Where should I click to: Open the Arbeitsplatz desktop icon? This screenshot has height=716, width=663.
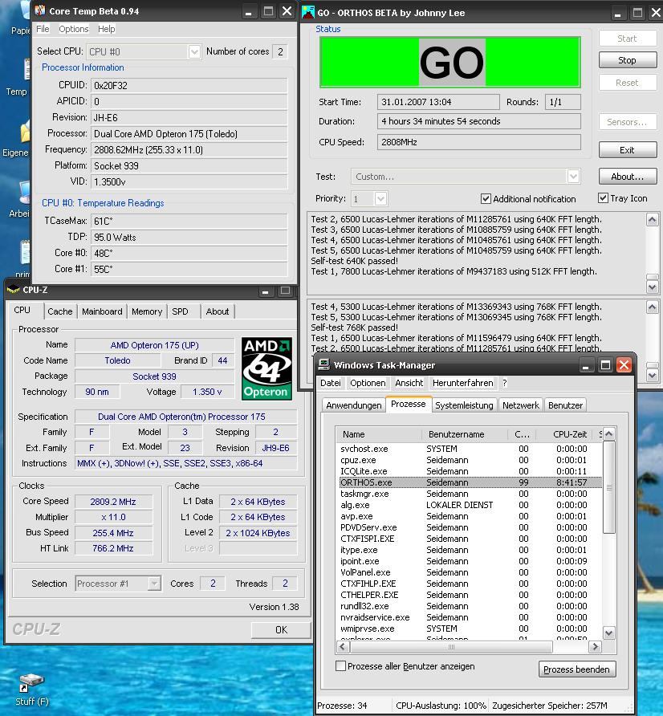pyautogui.click(x=22, y=198)
